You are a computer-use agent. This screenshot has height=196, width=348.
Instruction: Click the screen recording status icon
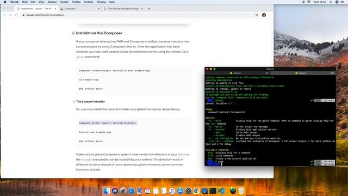pyautogui.click(x=303, y=2)
